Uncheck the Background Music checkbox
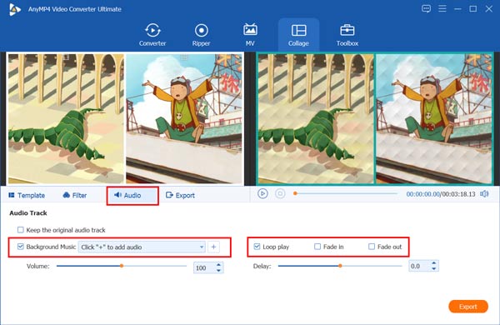Screen dimensions: 500x325 point(21,247)
